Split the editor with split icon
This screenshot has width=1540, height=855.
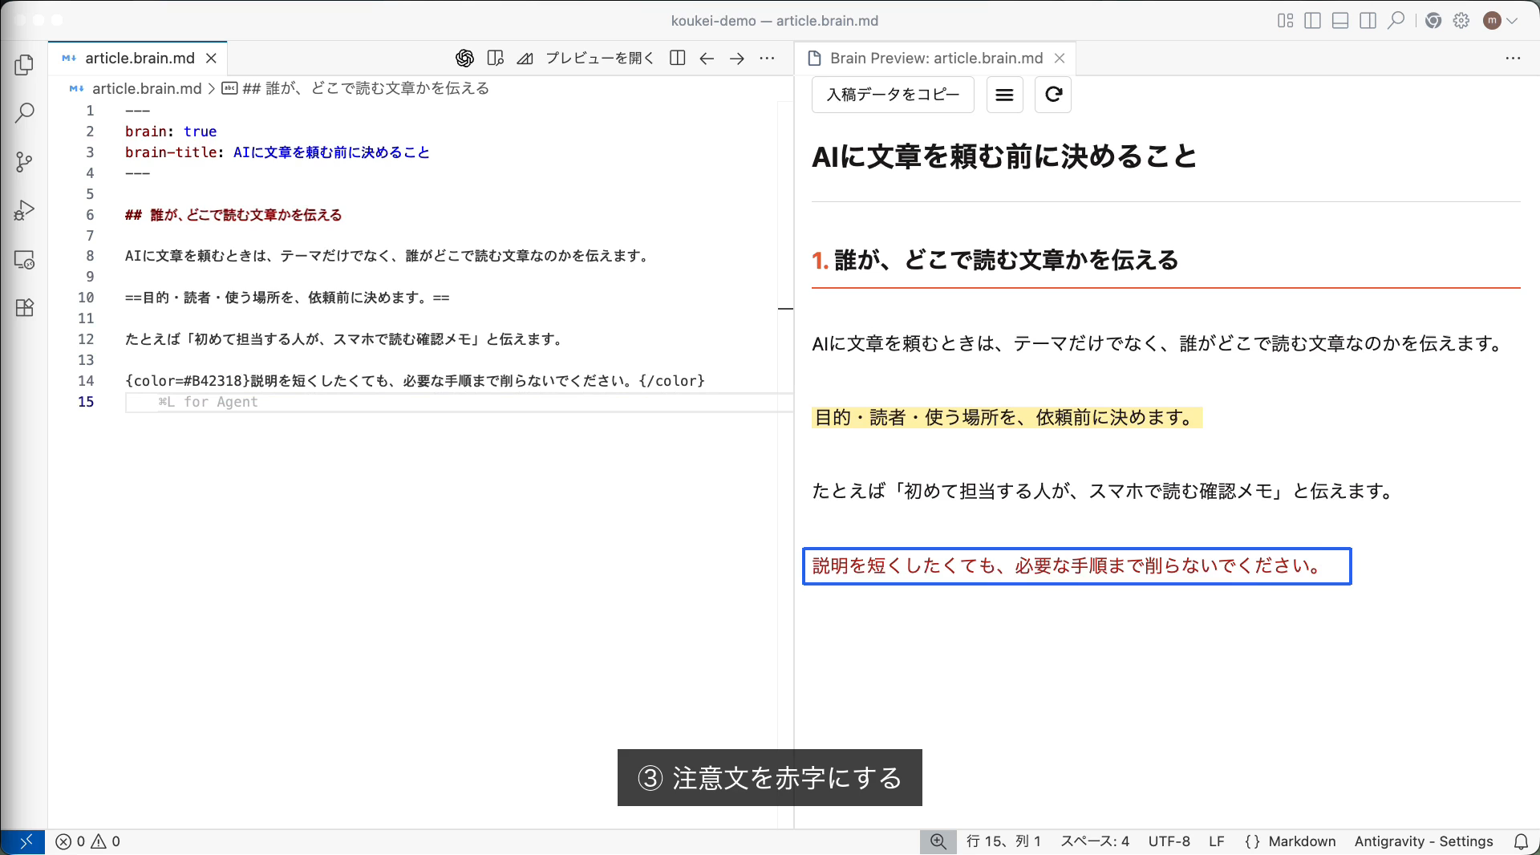pyautogui.click(x=677, y=59)
